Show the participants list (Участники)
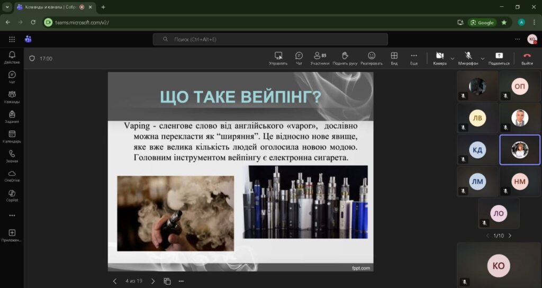The image size is (542, 288). [320, 58]
